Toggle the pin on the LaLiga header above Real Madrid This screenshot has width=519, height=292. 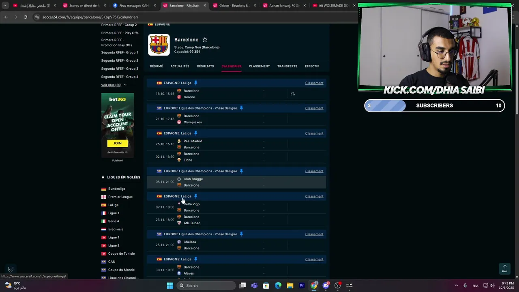point(195,133)
